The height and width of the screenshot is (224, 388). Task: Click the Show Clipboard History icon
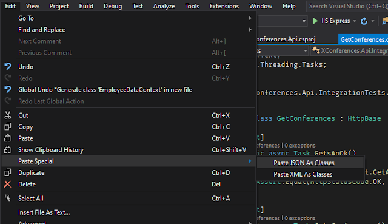[8, 149]
